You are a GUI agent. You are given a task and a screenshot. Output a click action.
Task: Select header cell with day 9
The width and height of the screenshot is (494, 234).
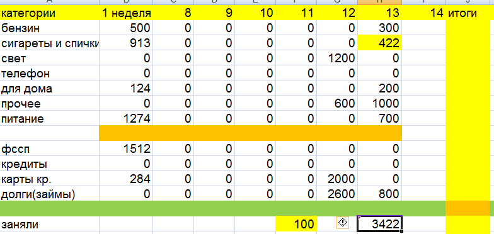coord(214,13)
